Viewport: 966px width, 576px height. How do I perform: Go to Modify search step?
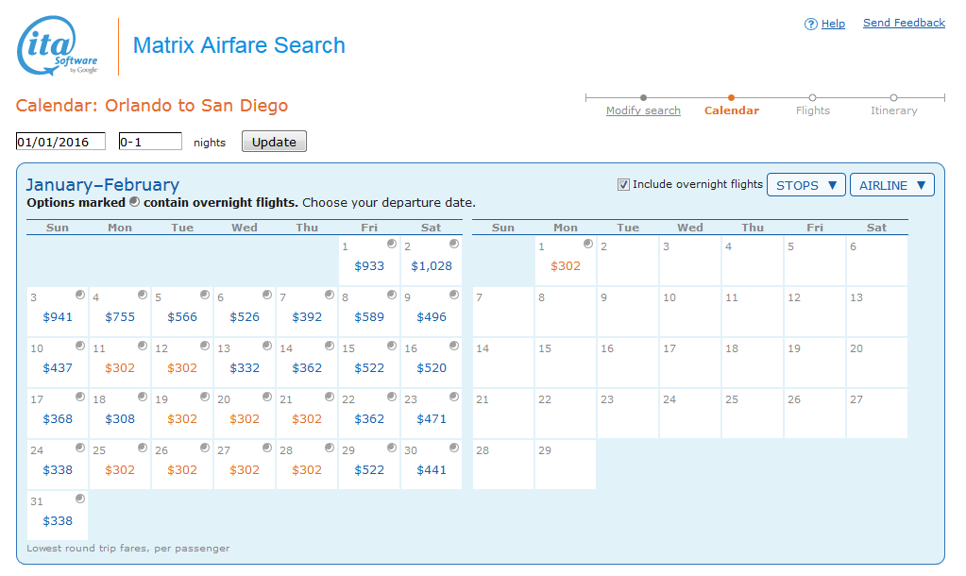[x=643, y=110]
